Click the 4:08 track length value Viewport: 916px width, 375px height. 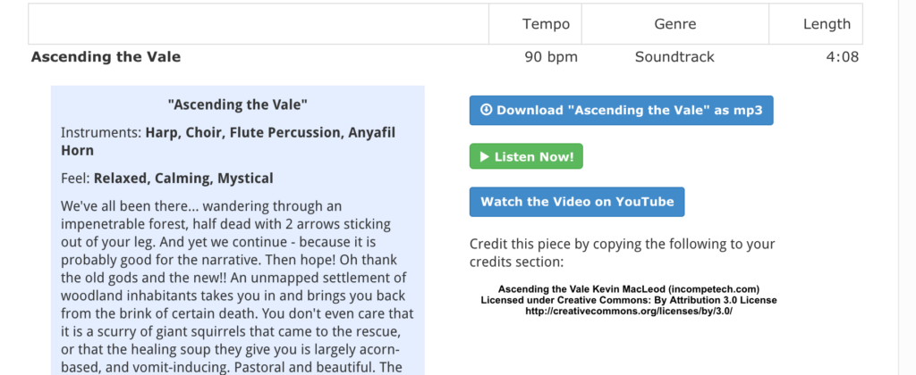point(843,57)
